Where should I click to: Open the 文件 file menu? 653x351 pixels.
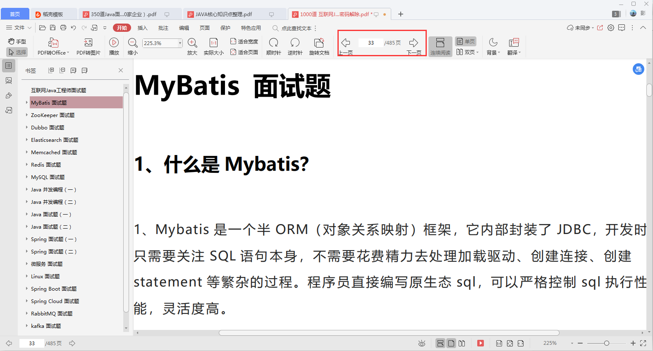19,28
